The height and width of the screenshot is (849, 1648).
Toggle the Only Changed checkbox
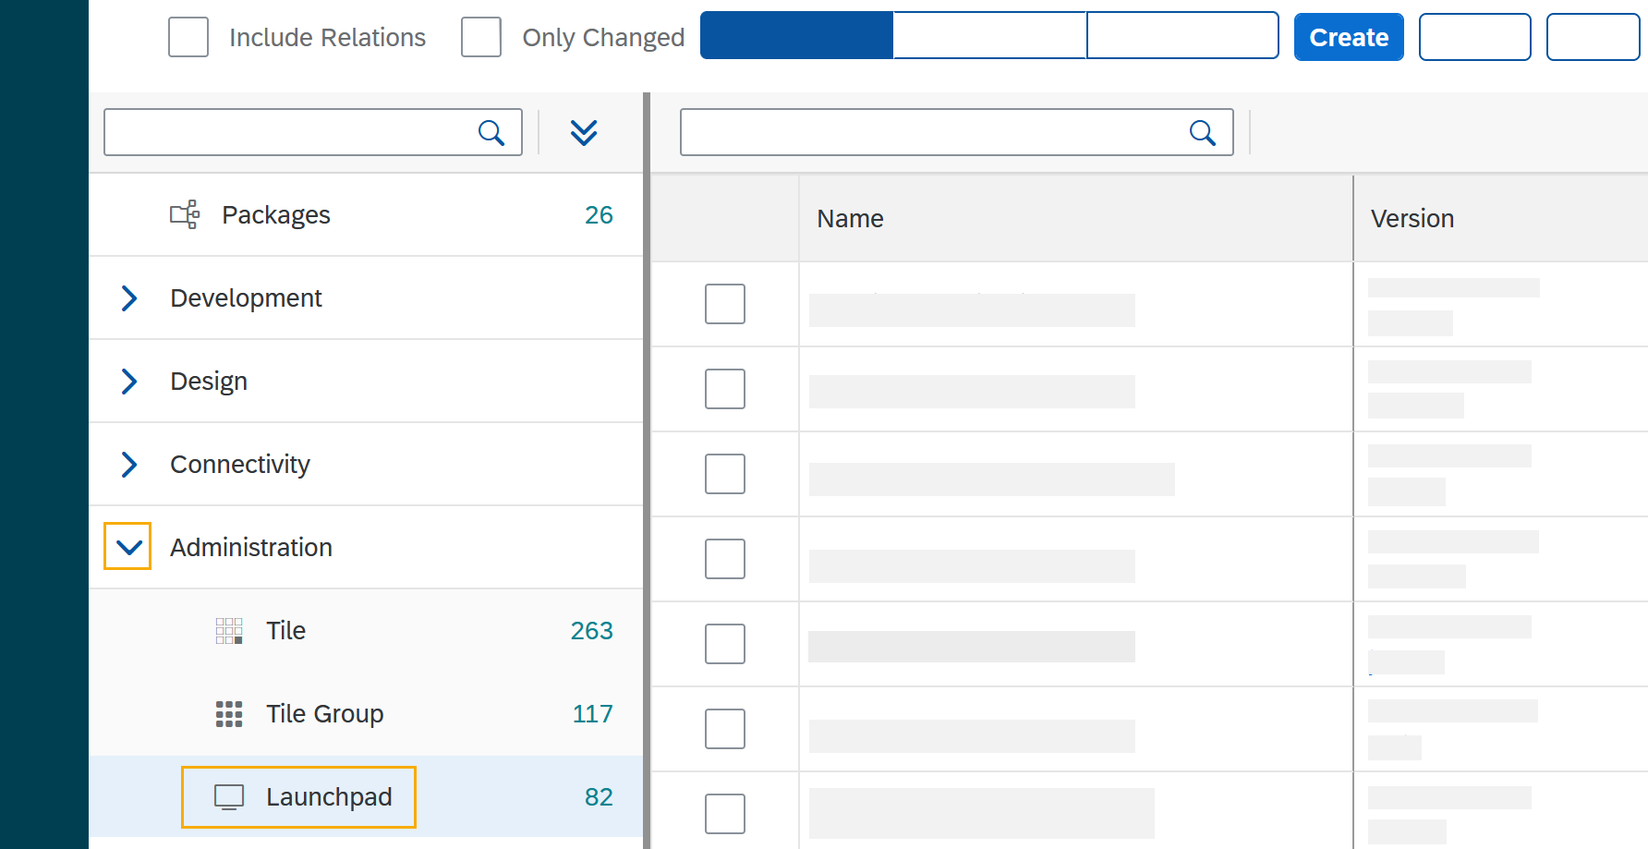tap(481, 37)
